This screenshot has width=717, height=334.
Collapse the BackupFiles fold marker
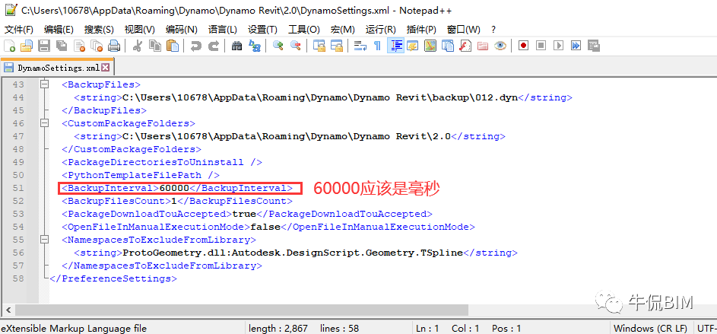point(44,84)
